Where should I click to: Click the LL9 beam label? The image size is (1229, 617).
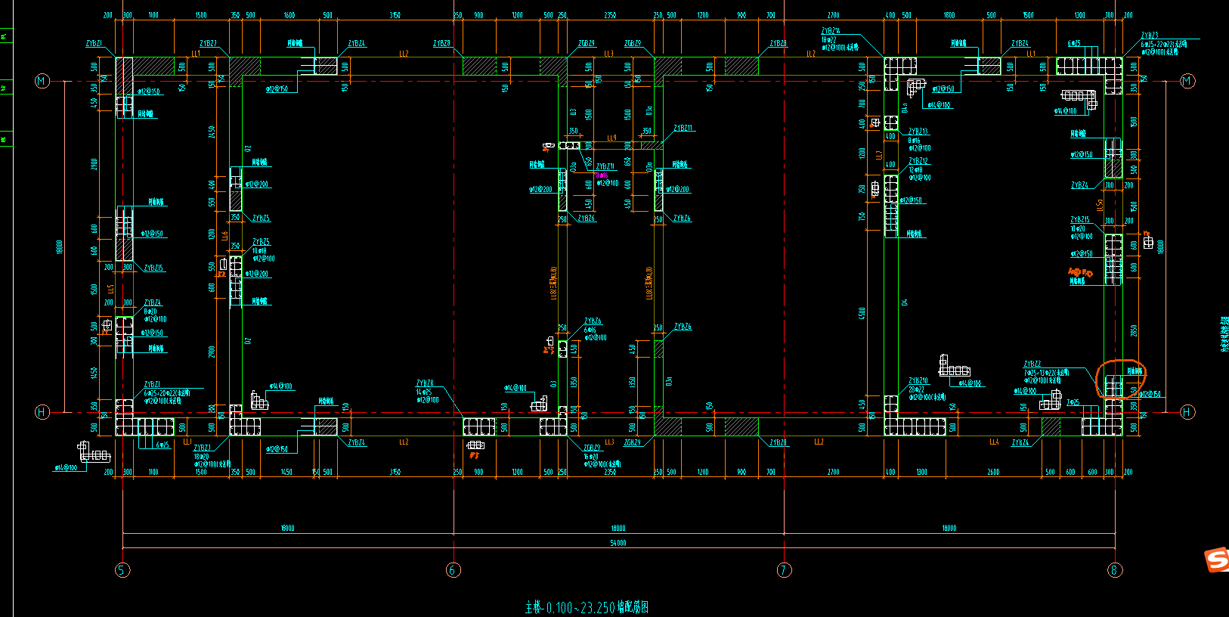612,138
